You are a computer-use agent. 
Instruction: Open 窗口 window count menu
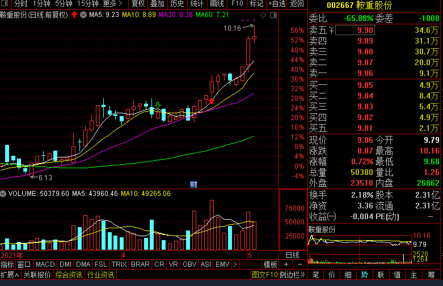(x=24, y=264)
